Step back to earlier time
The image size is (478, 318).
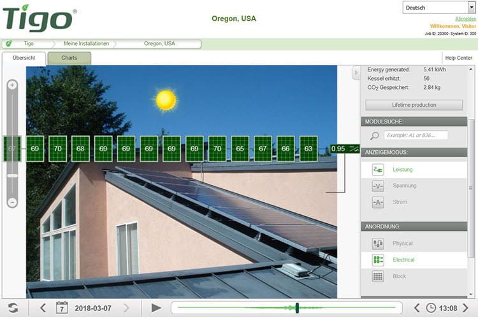point(417,308)
